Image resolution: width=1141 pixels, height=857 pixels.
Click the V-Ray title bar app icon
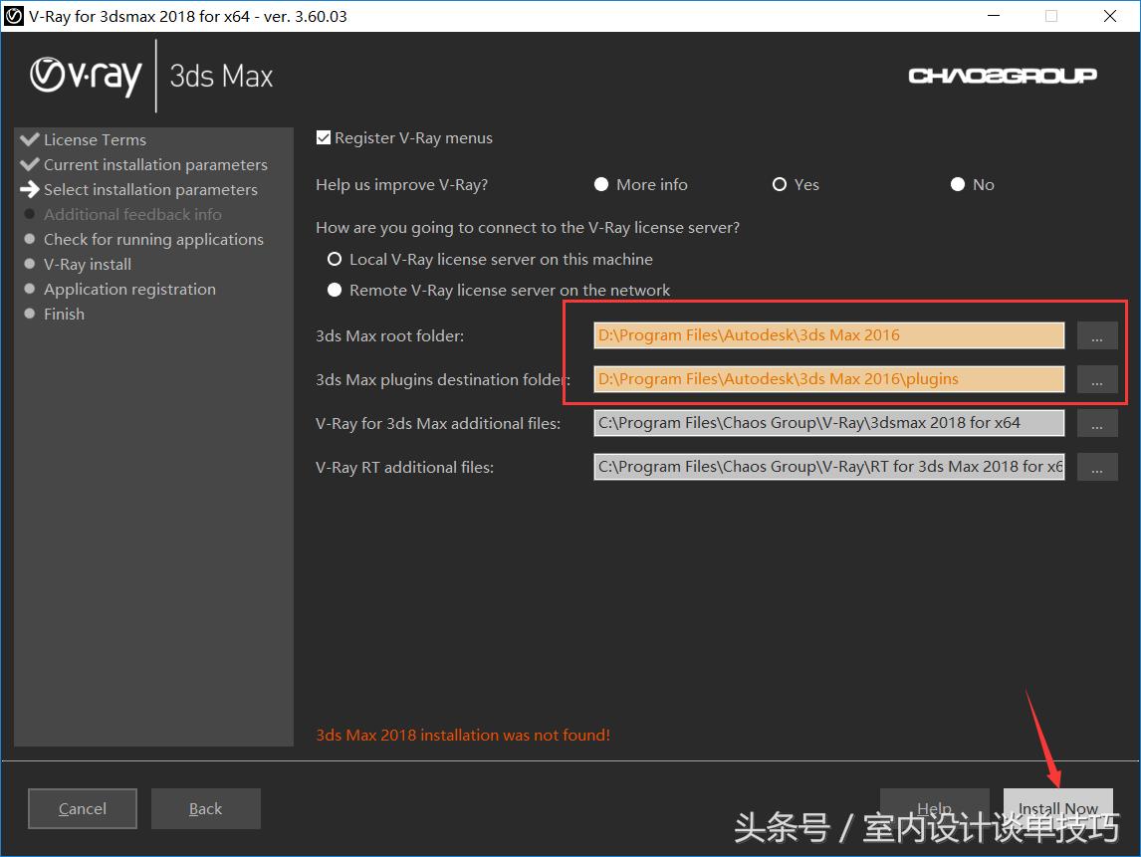click(x=14, y=16)
